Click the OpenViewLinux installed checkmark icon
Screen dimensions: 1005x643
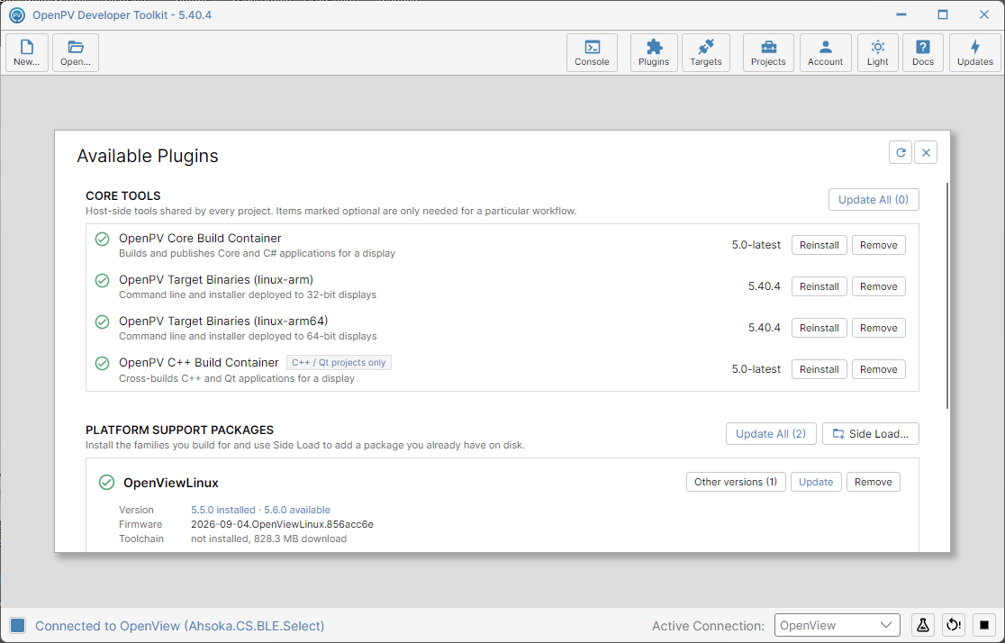(x=106, y=483)
